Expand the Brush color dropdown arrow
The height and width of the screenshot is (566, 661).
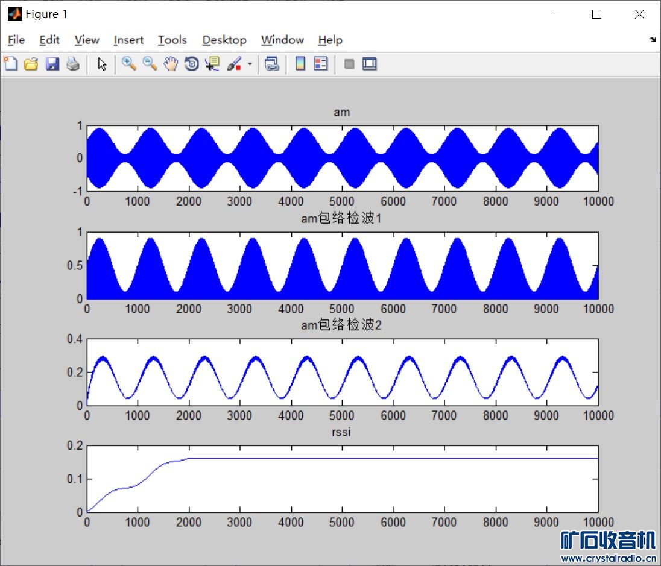pos(249,64)
